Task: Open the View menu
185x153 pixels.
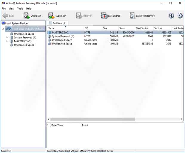Action: 11,8
